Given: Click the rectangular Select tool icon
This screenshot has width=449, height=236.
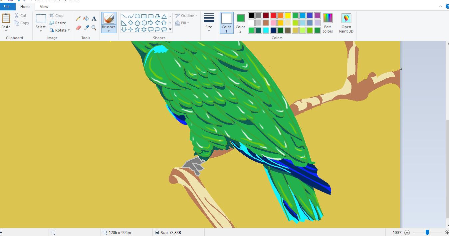Looking at the screenshot, I should click(41, 19).
